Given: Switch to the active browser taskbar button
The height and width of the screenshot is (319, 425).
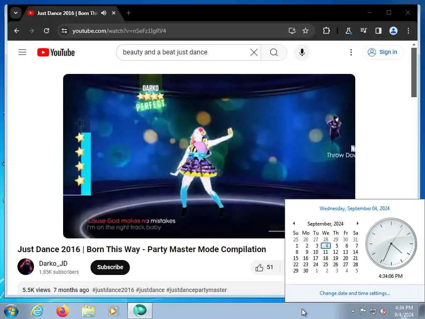Looking at the screenshot, I should (140, 311).
